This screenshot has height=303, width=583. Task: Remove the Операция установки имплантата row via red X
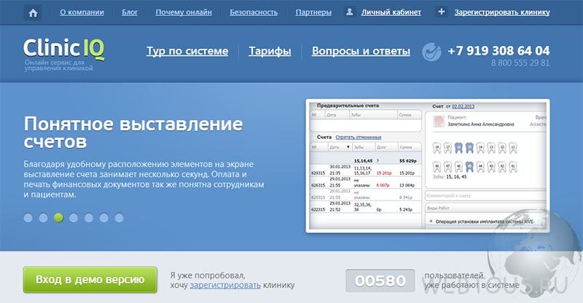pyautogui.click(x=431, y=221)
